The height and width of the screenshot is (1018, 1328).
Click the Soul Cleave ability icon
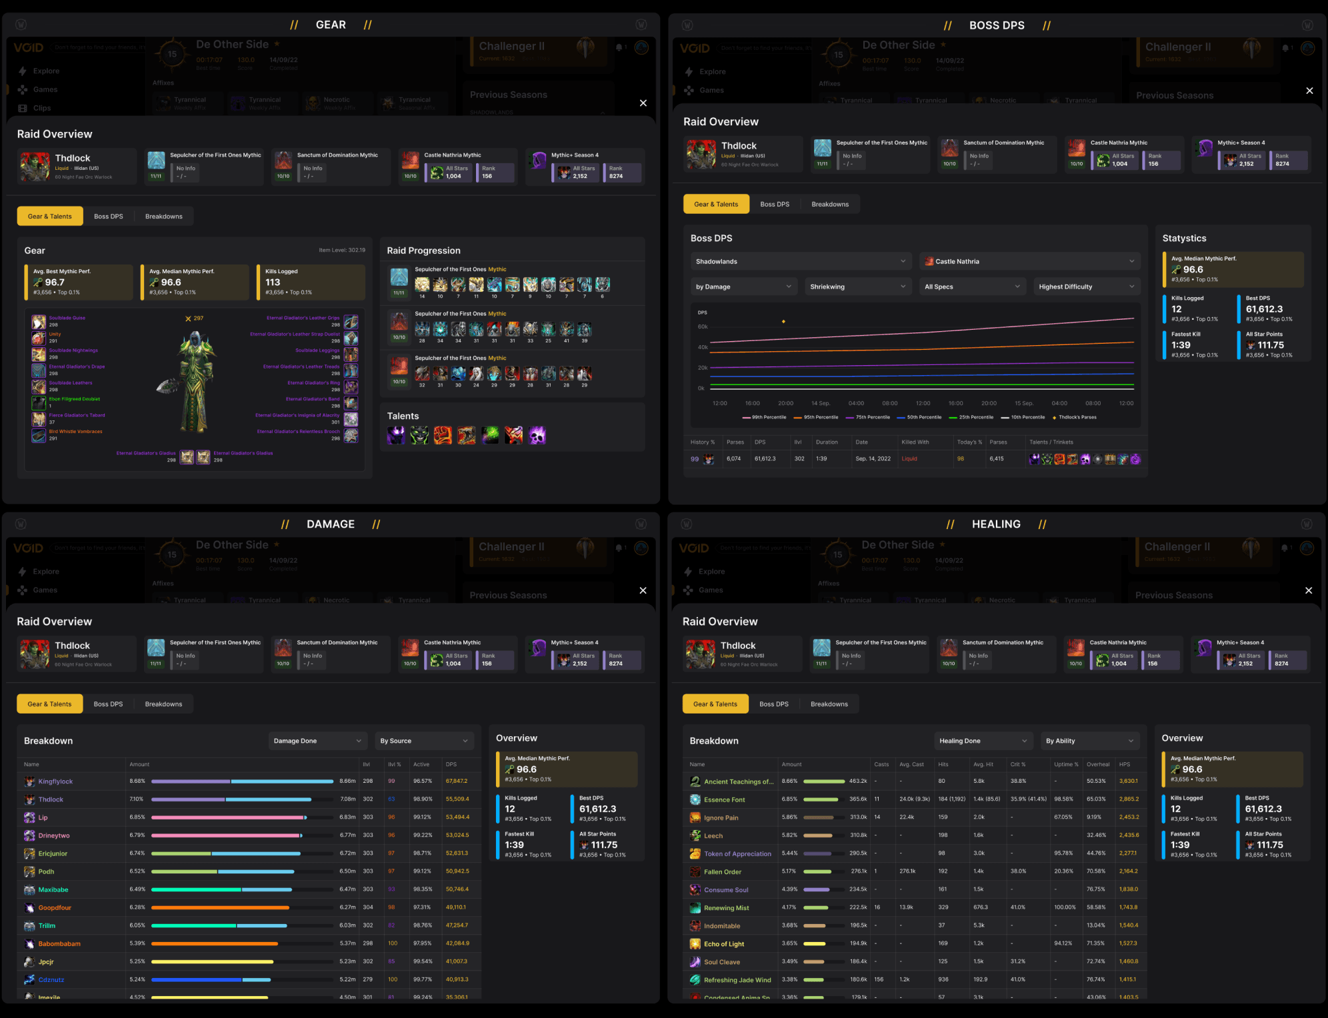tap(695, 961)
